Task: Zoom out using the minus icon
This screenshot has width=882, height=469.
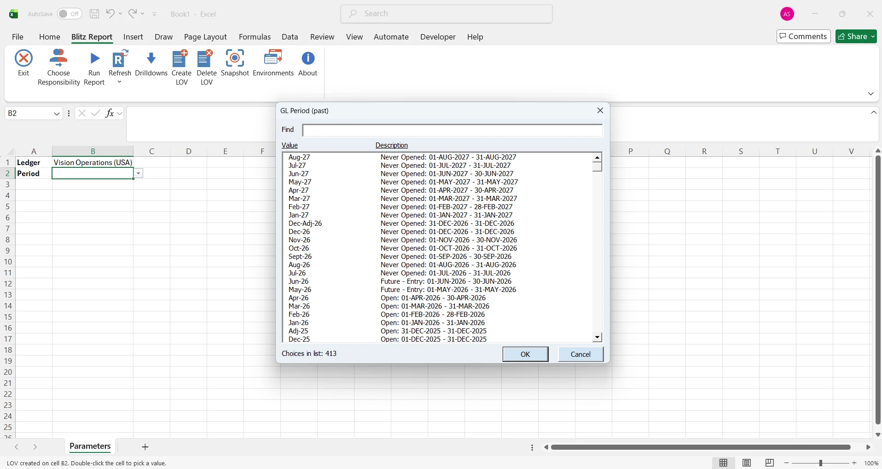Action: click(787, 463)
